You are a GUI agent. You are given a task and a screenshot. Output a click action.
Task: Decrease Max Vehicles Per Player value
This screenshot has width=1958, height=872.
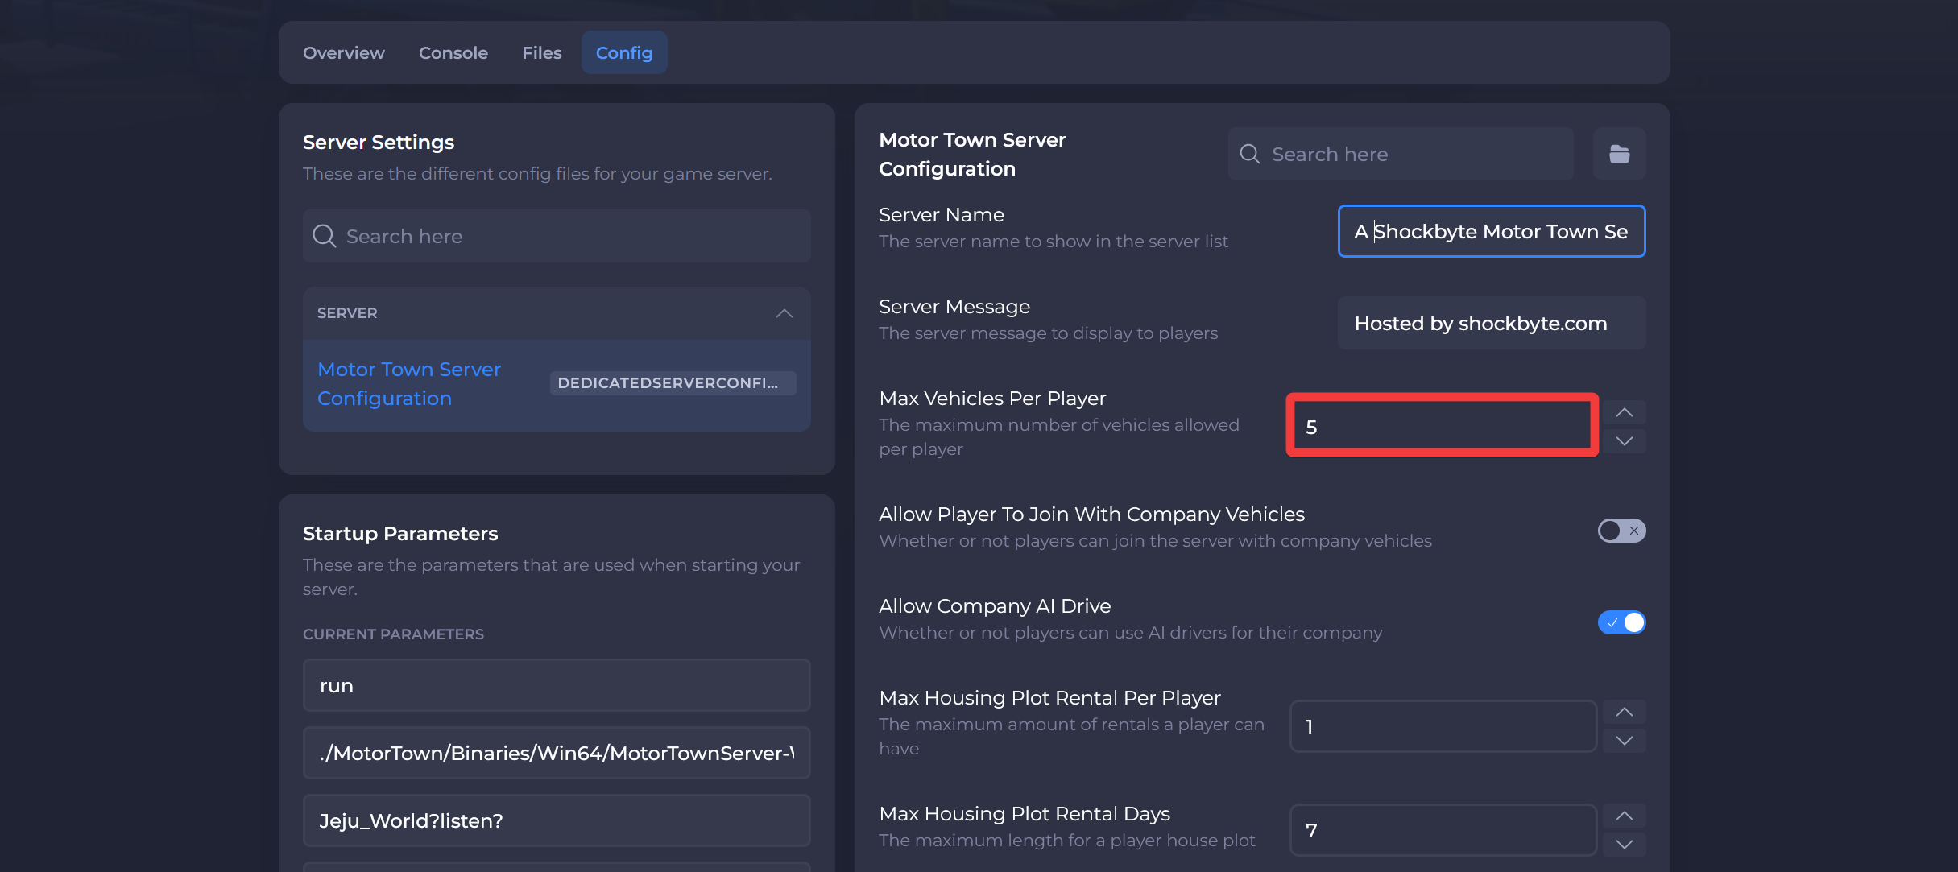point(1624,441)
